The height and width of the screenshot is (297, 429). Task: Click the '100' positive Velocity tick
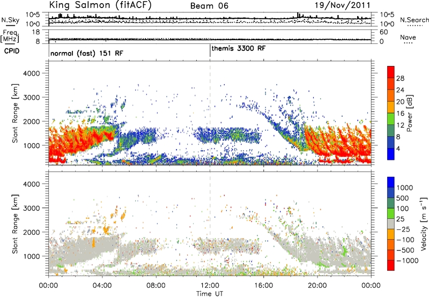click(403, 209)
